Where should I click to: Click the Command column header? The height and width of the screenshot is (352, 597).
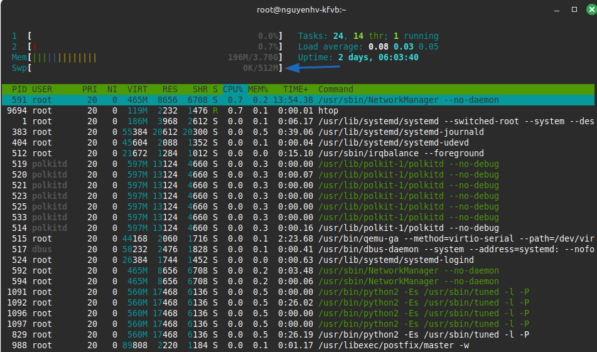[x=335, y=90]
